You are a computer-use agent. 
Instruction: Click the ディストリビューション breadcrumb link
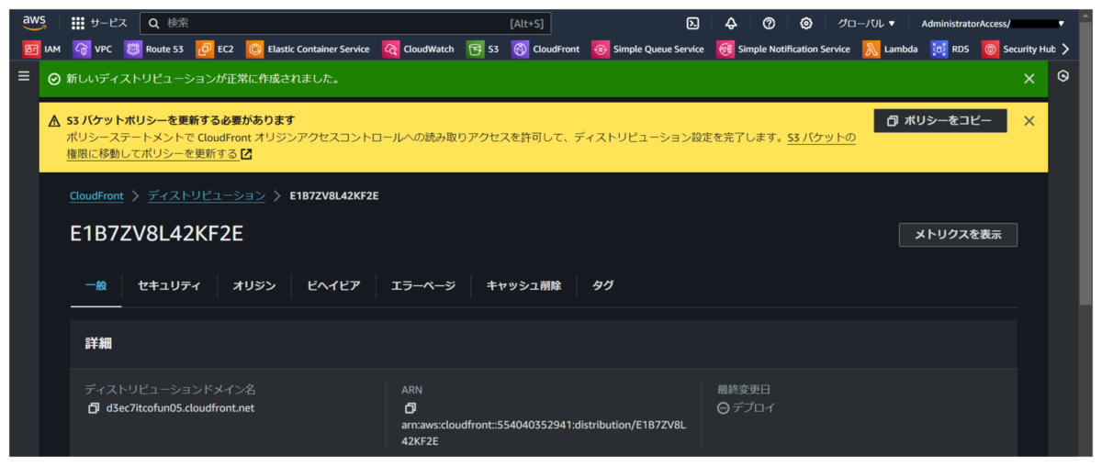tap(207, 195)
